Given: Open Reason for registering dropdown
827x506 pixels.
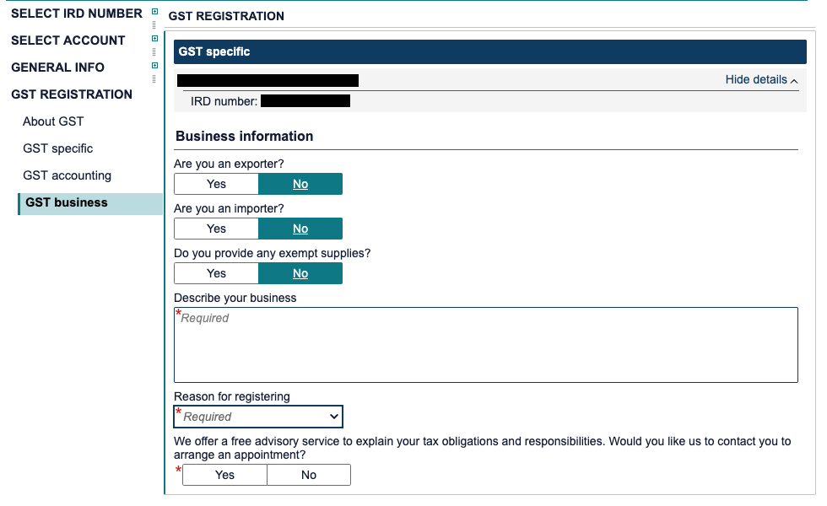Looking at the screenshot, I should tap(258, 417).
